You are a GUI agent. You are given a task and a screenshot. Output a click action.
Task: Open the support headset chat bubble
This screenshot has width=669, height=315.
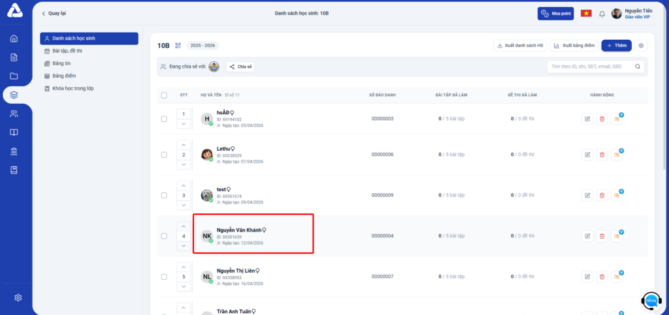[651, 301]
